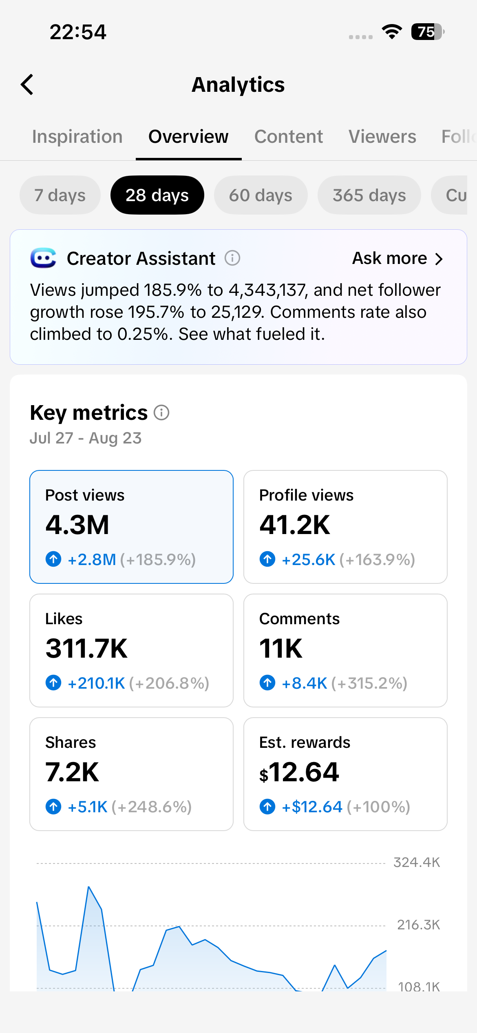The image size is (477, 1033).
Task: Tap the Est. rewards up-arrow icon
Action: [267, 806]
